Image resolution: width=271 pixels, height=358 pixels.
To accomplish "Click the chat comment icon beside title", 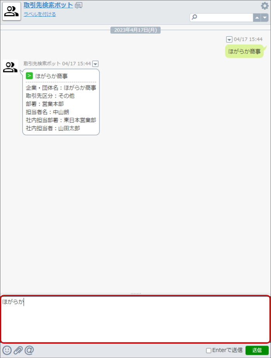I will point(79,5).
